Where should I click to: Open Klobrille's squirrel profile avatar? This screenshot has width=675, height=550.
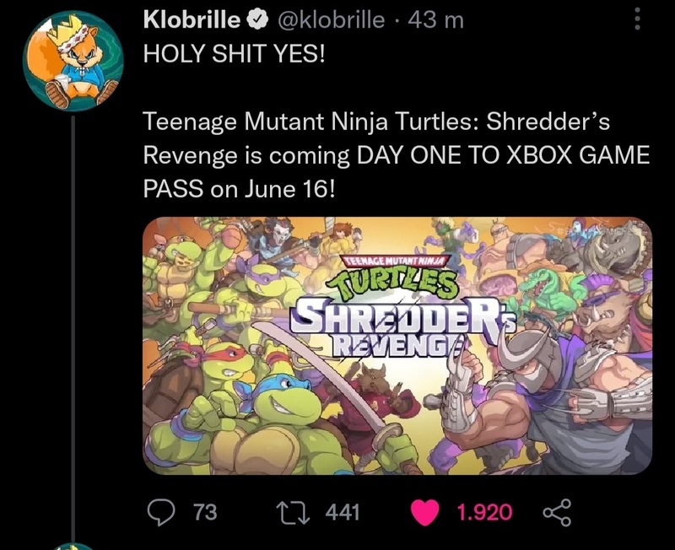coord(73,61)
